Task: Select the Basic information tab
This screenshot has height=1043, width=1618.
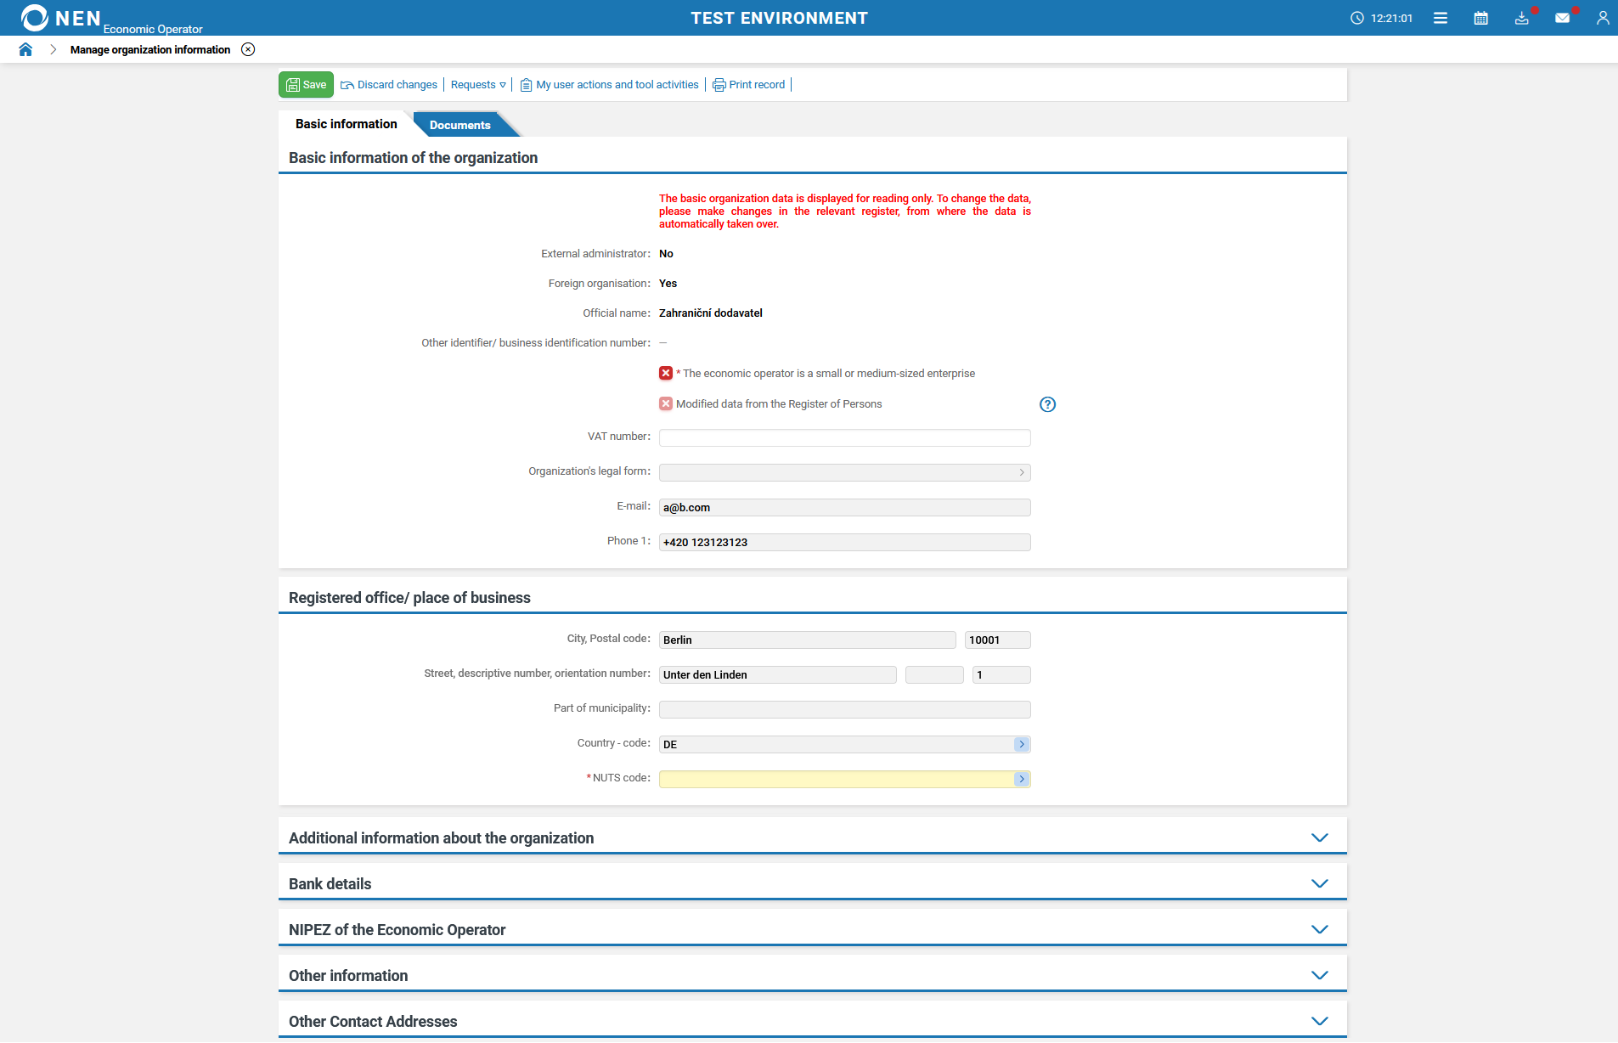Action: 346,124
